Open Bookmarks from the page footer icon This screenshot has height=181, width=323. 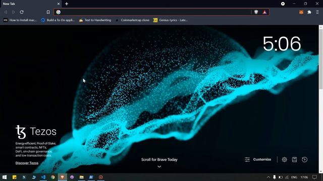(295, 159)
